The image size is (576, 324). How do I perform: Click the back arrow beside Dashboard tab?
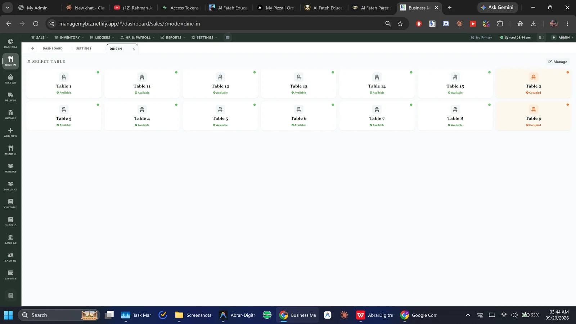[33, 49]
